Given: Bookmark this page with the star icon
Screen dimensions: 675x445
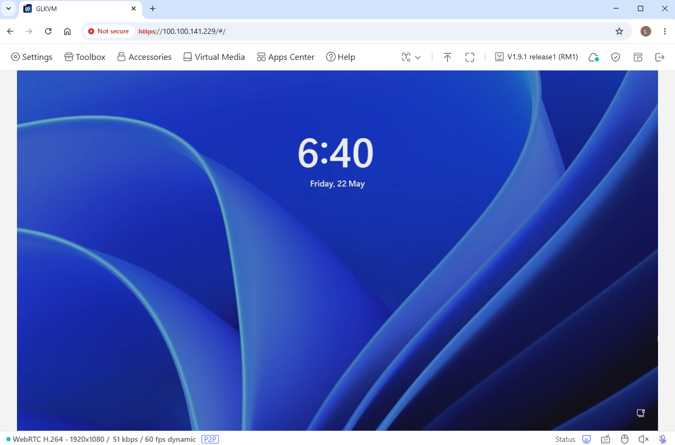Looking at the screenshot, I should (619, 31).
